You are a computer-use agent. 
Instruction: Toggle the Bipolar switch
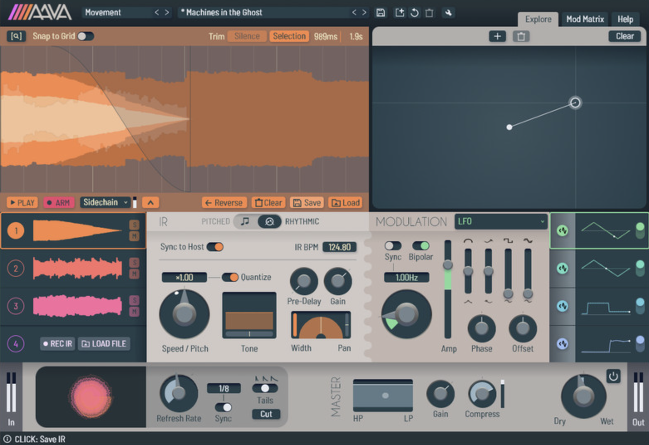(421, 246)
